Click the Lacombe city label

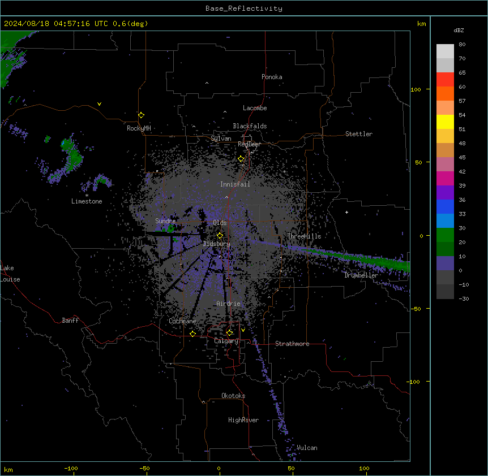(255, 108)
